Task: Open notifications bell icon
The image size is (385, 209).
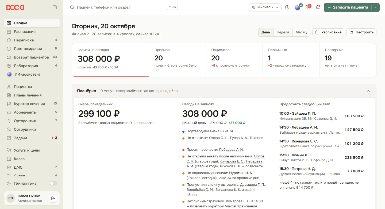Action: (x=318, y=7)
